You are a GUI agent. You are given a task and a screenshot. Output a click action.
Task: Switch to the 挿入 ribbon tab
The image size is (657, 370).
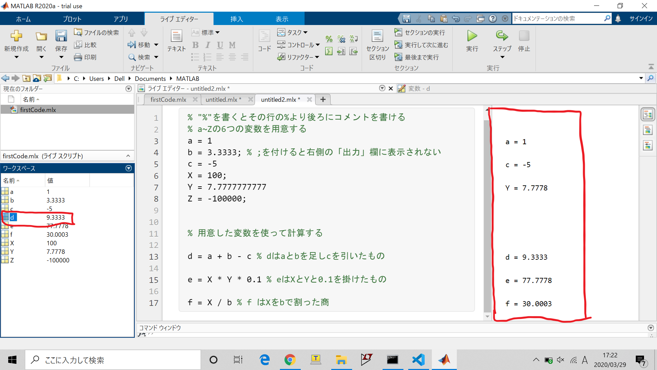[236, 19]
